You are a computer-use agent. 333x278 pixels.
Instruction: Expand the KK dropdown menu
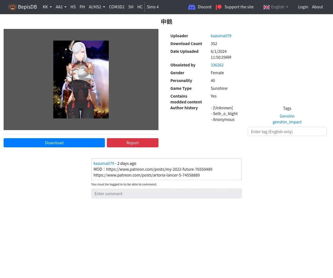[x=47, y=7]
